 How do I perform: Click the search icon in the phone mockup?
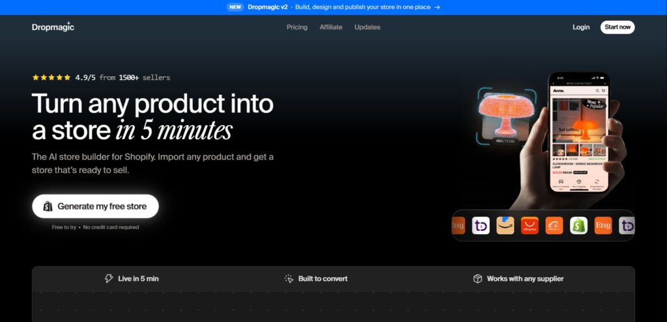(x=597, y=90)
